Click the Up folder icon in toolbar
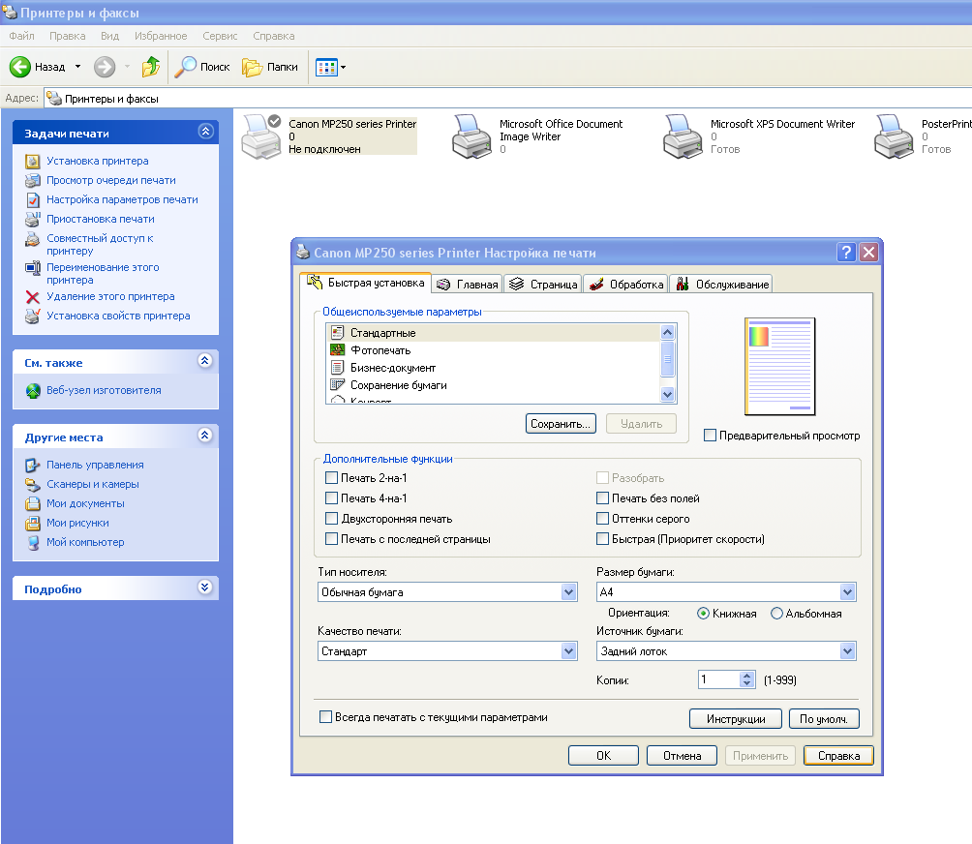The height and width of the screenshot is (844, 972). coord(151,67)
